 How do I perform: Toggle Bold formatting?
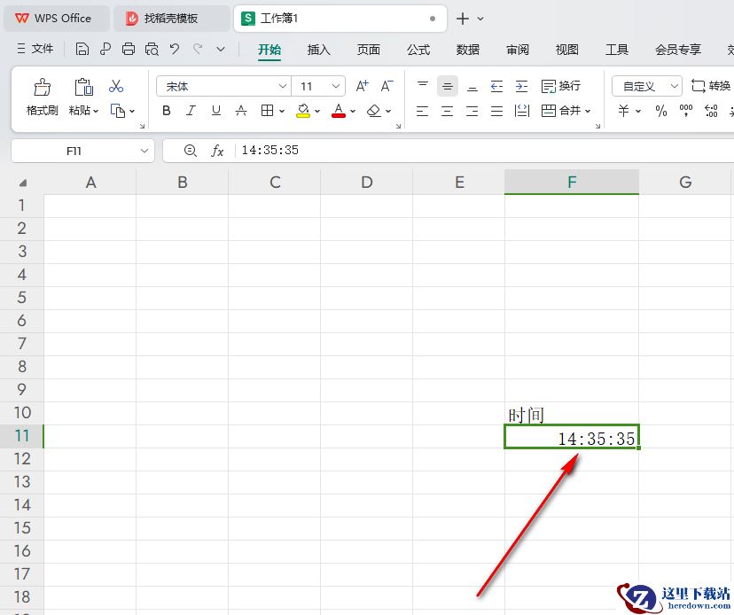(166, 111)
